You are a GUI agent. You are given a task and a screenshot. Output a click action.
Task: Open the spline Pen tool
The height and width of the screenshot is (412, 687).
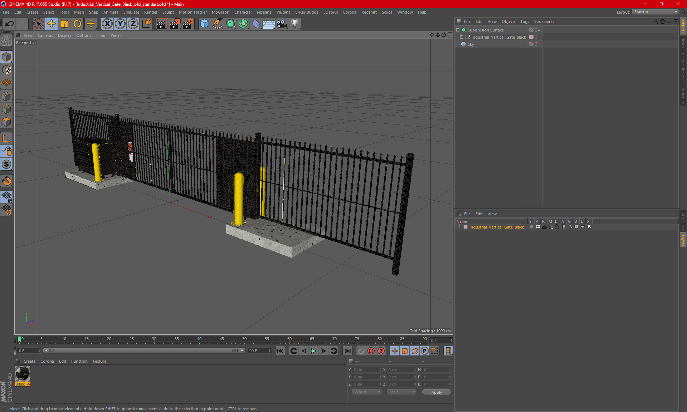[217, 24]
